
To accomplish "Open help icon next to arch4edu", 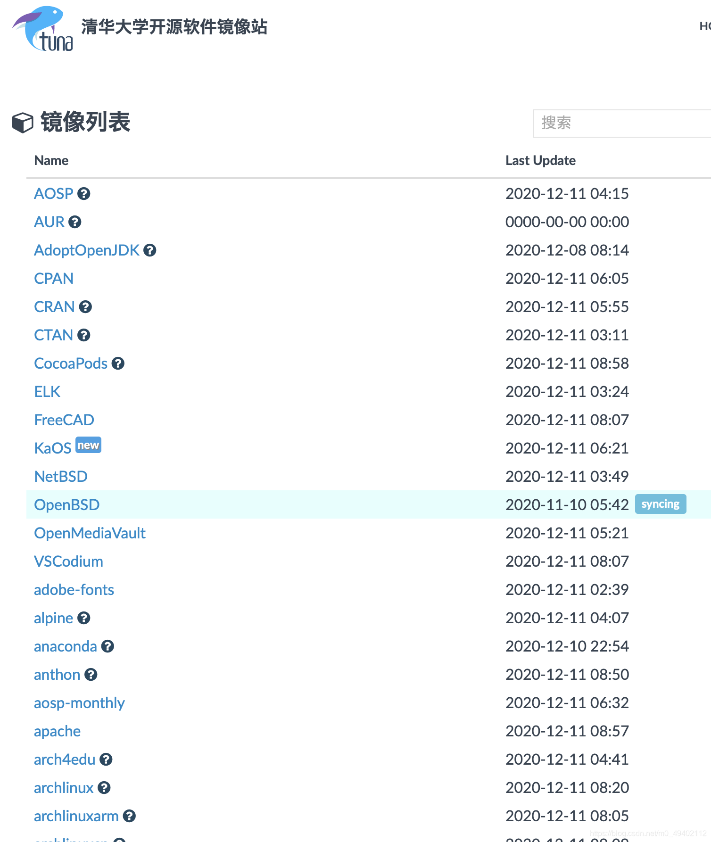I will (x=106, y=759).
